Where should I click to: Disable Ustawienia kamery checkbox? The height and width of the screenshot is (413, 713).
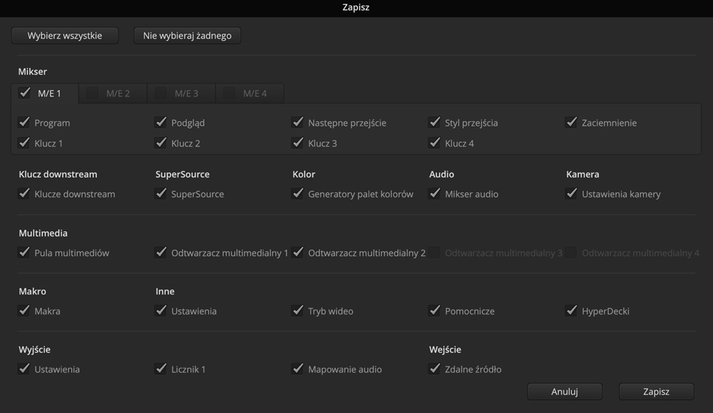point(572,194)
